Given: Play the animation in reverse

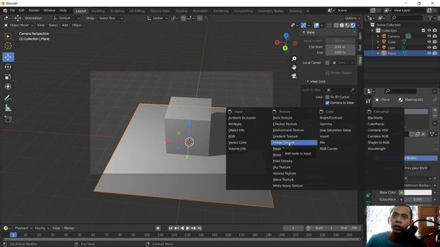Looking at the screenshot, I should (182, 228).
